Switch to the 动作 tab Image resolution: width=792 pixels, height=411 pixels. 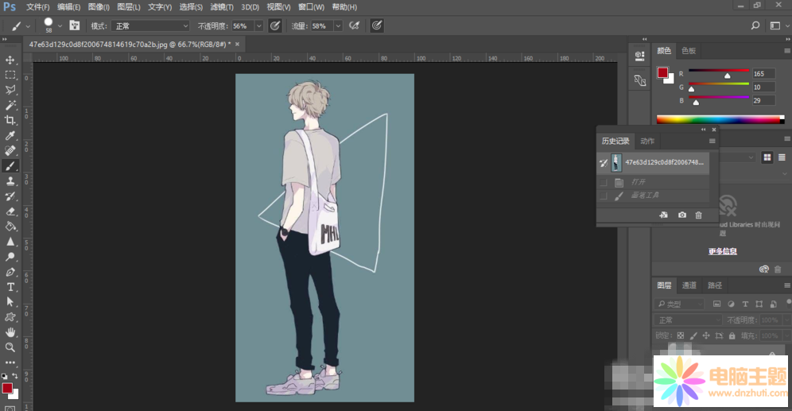click(647, 141)
